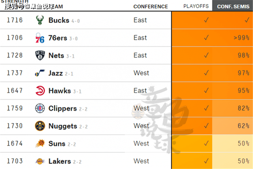Sort by the CONFERENCE column header
253x169 pixels.
(150, 7)
